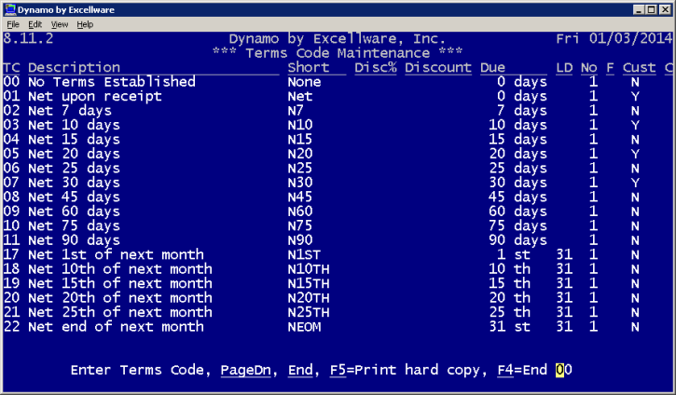This screenshot has height=395, width=676.
Task: Select 'Net 15 days' description
Action: [74, 140]
